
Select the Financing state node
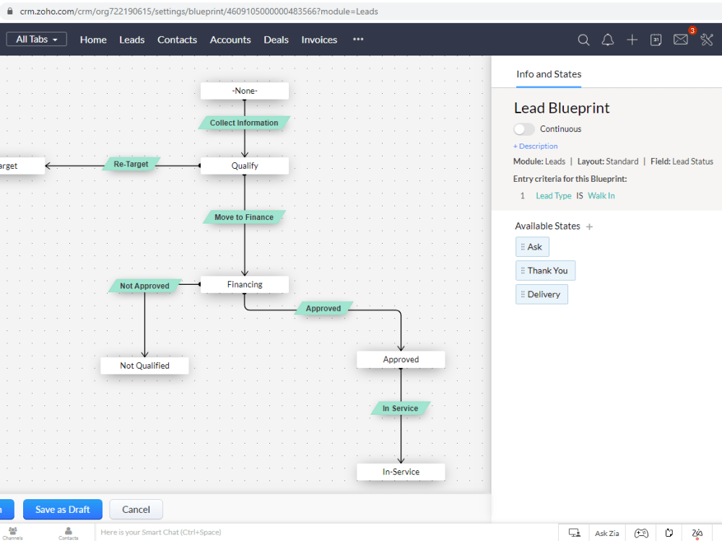[x=245, y=285]
